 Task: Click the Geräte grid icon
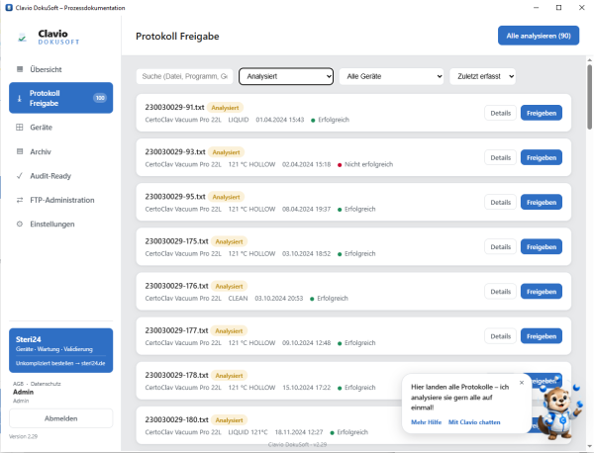[x=20, y=128]
